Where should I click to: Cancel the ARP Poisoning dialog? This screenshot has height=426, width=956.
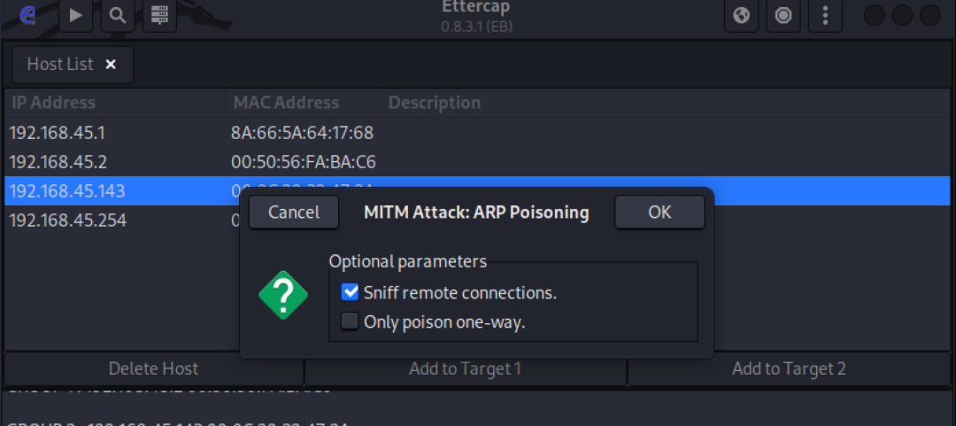(294, 213)
